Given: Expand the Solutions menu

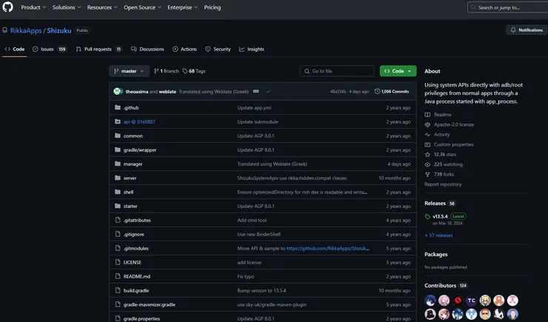Looking at the screenshot, I should 67,7.
